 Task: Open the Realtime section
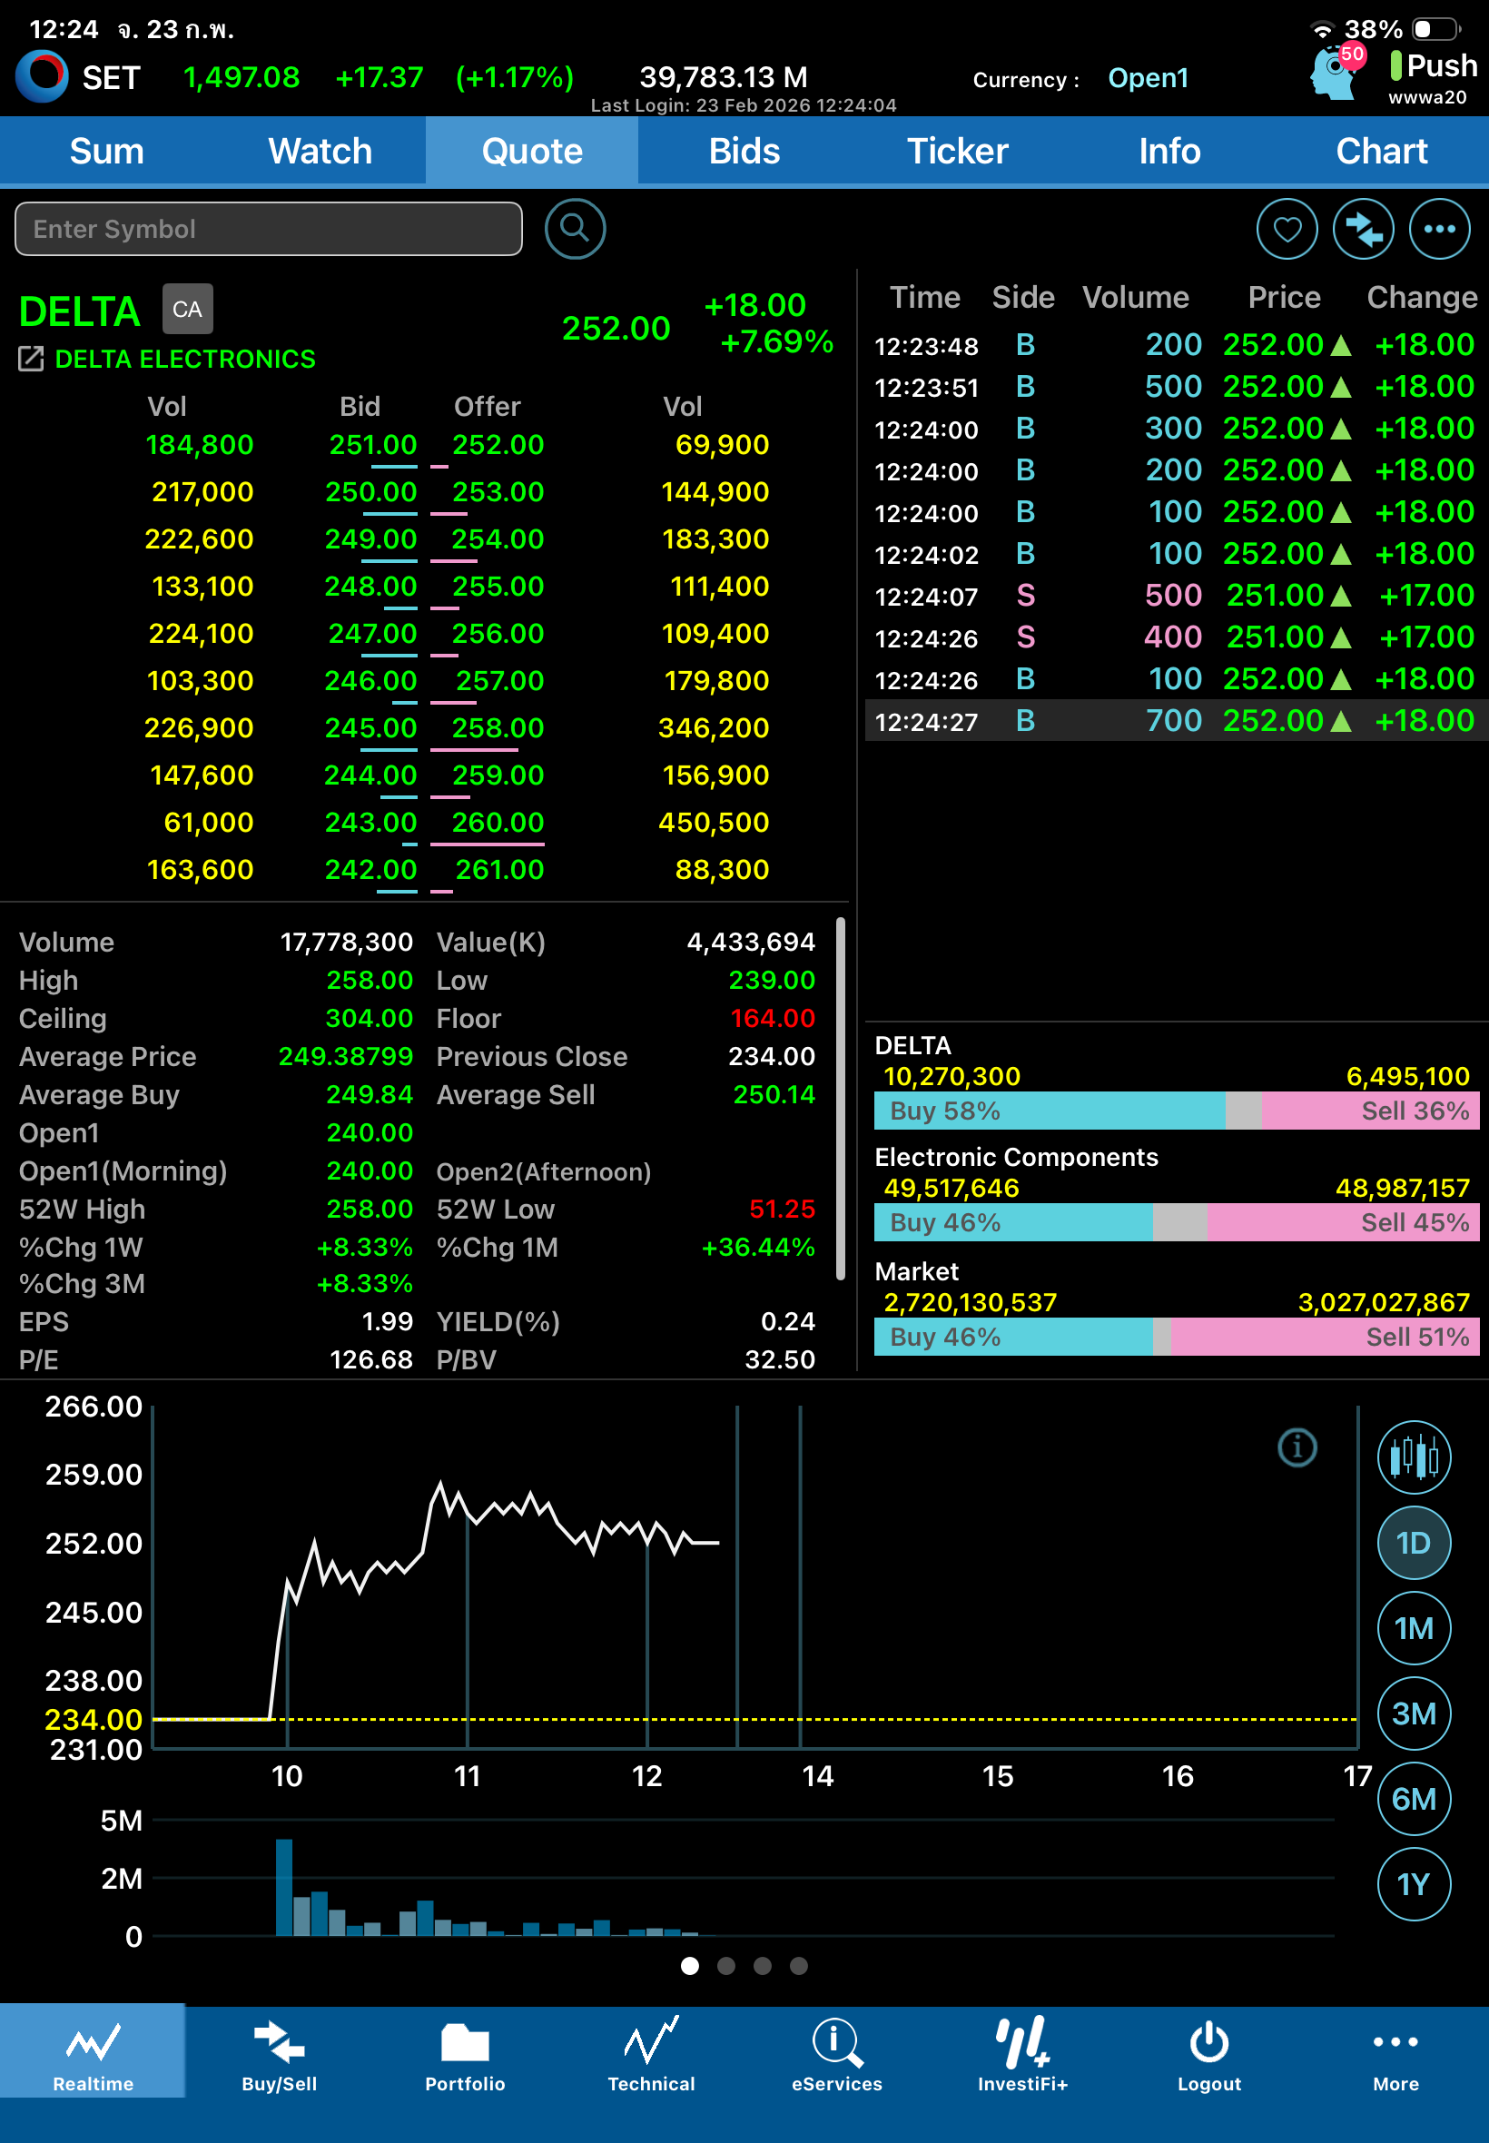pos(93,2050)
